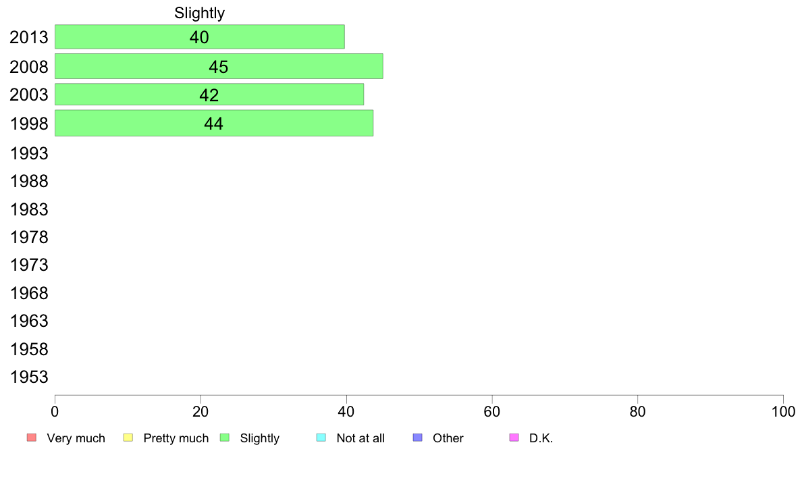Click the 2013 year label
Image resolution: width=802 pixels, height=497 pixels.
pos(29,37)
